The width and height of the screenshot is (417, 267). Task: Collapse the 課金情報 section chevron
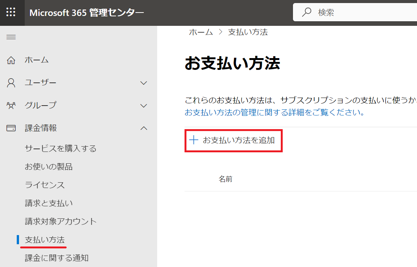tap(143, 128)
